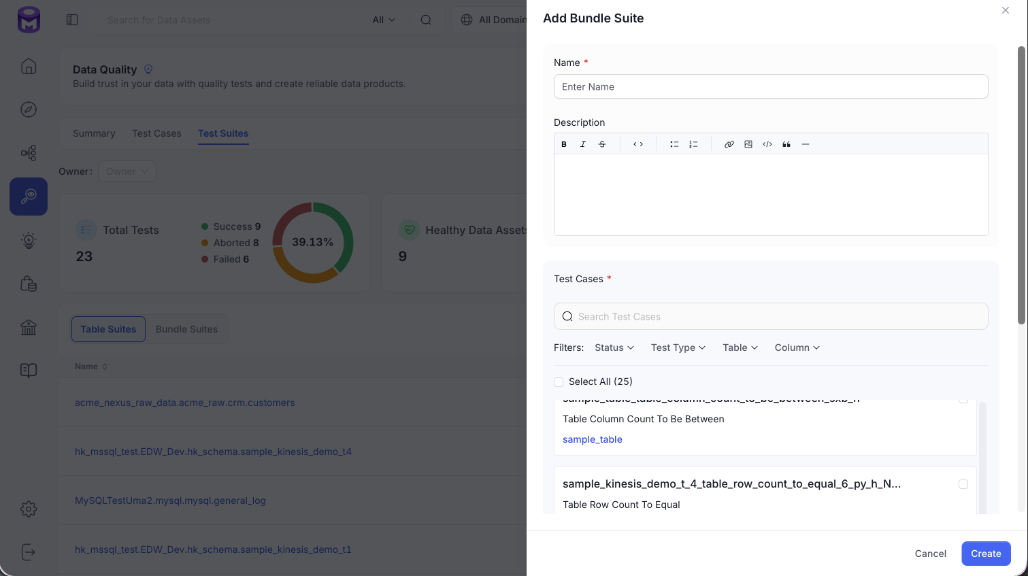Switch to the Test Cases tab

156,133
